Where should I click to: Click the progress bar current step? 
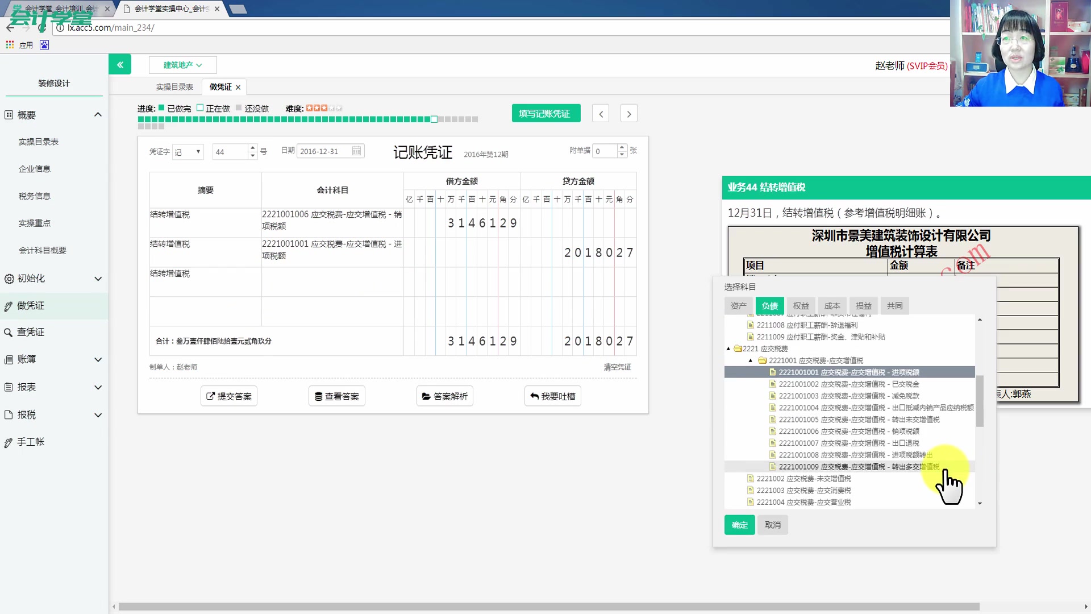click(434, 119)
